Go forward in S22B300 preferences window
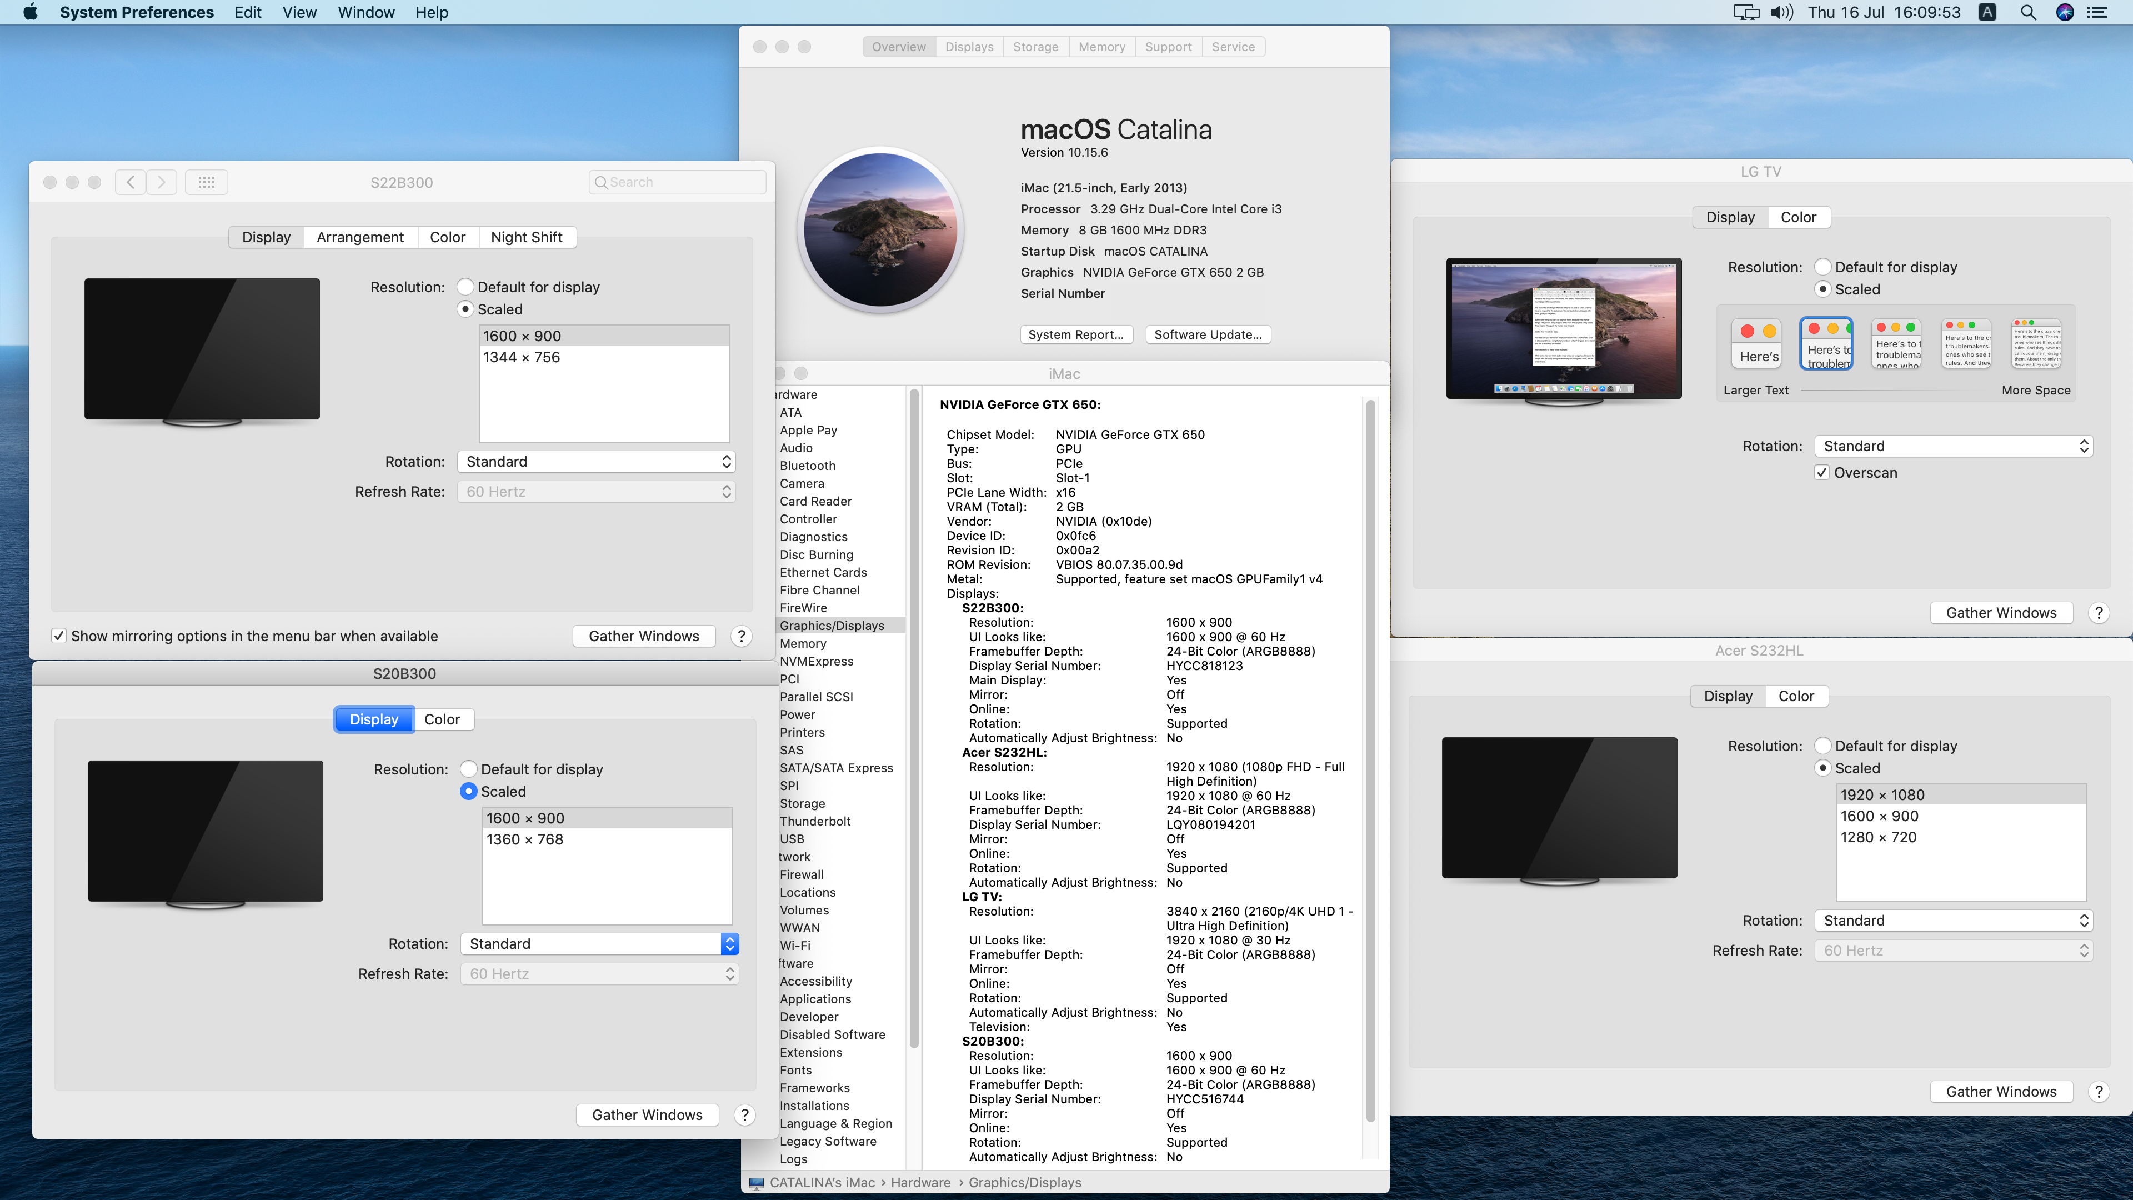Viewport: 2133px width, 1200px height. [x=162, y=182]
